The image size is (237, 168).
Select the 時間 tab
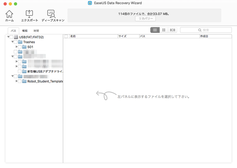pyautogui.click(x=36, y=31)
